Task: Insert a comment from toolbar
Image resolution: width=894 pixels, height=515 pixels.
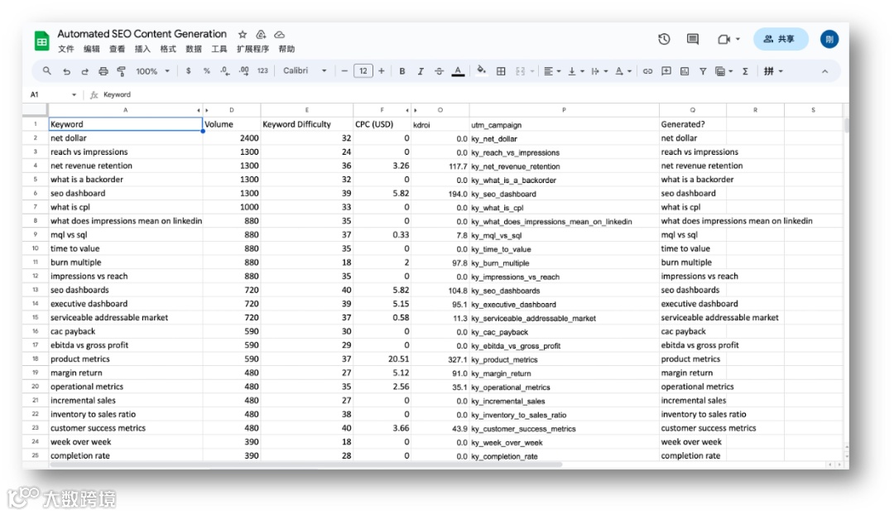Action: pos(666,71)
